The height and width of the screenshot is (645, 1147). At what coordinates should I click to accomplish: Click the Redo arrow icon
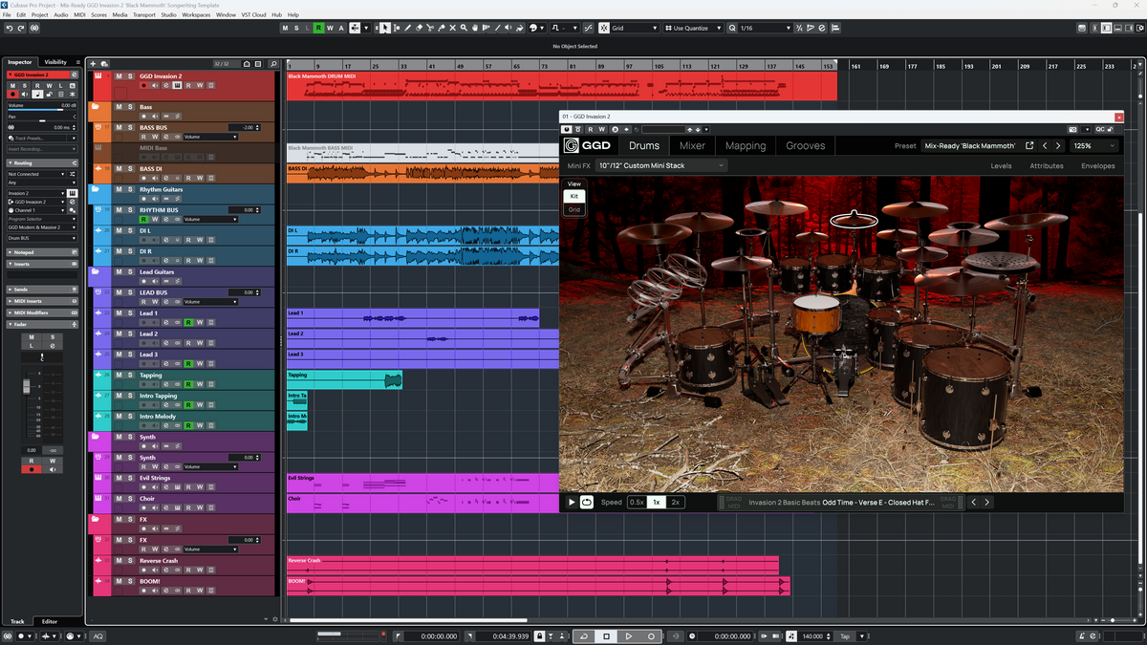[x=21, y=28]
